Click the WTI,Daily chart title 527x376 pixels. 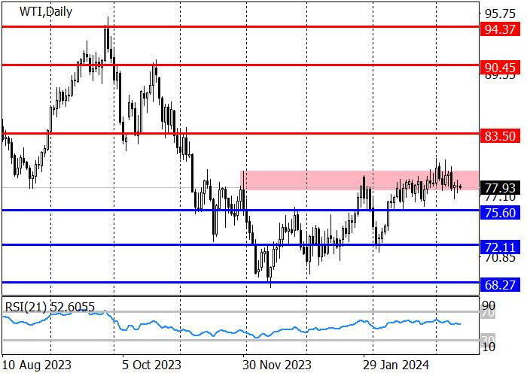(46, 12)
